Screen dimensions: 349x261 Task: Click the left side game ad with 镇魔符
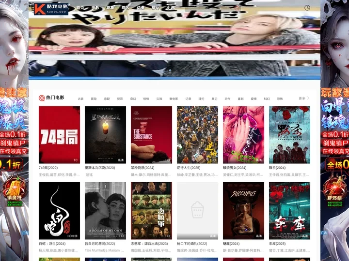point(14,130)
